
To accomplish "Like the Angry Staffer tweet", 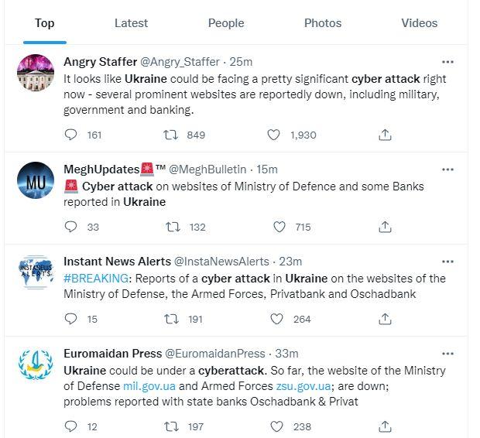I will click(273, 135).
